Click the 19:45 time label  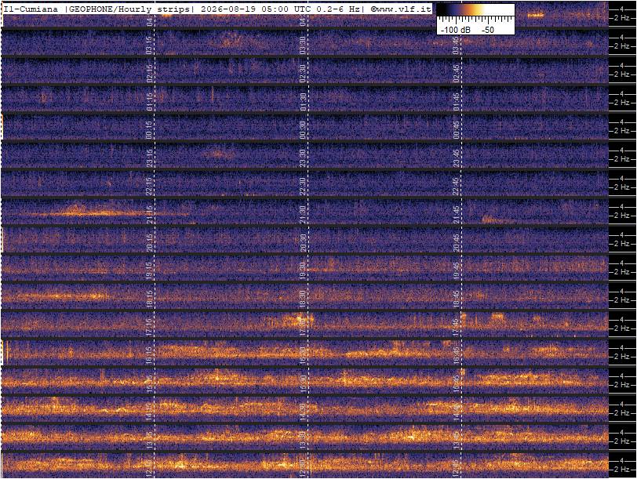pyautogui.click(x=456, y=271)
